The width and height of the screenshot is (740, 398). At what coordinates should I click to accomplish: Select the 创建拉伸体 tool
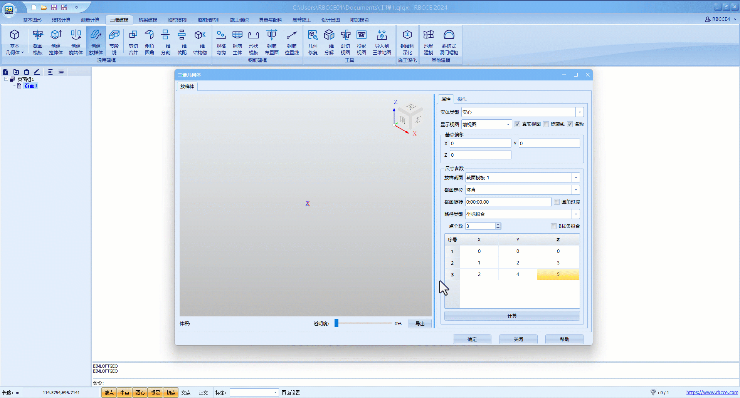56,42
